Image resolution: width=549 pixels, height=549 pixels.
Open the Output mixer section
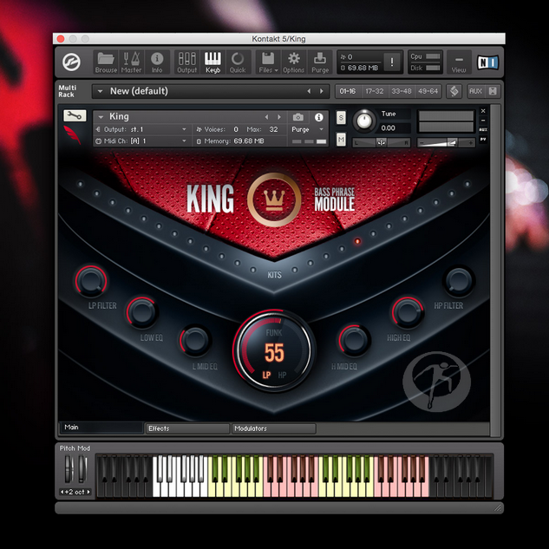[x=187, y=62]
